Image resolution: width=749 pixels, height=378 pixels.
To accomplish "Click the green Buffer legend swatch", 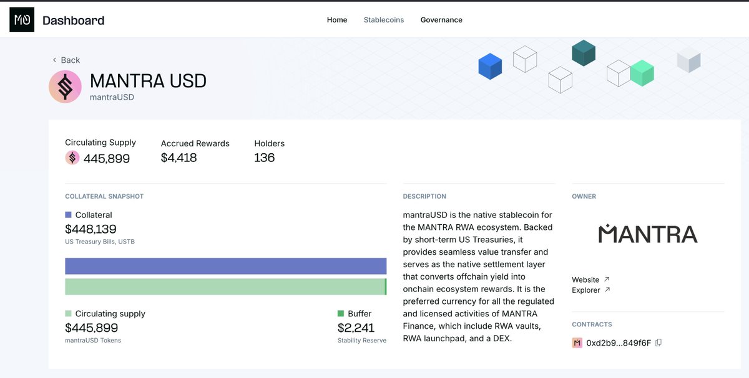I will [341, 313].
